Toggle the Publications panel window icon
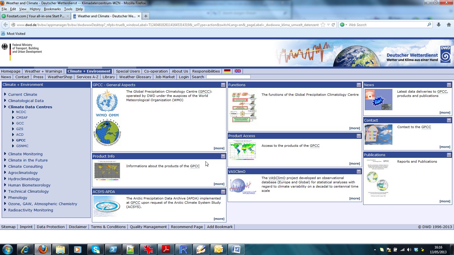 coord(449,155)
